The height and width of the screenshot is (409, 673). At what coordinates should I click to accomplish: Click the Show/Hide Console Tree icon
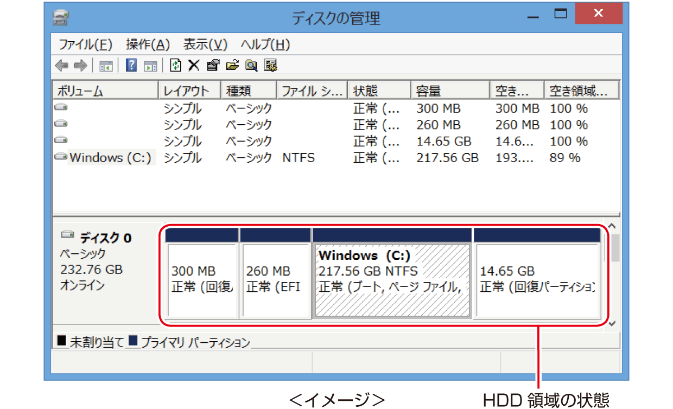click(x=106, y=66)
